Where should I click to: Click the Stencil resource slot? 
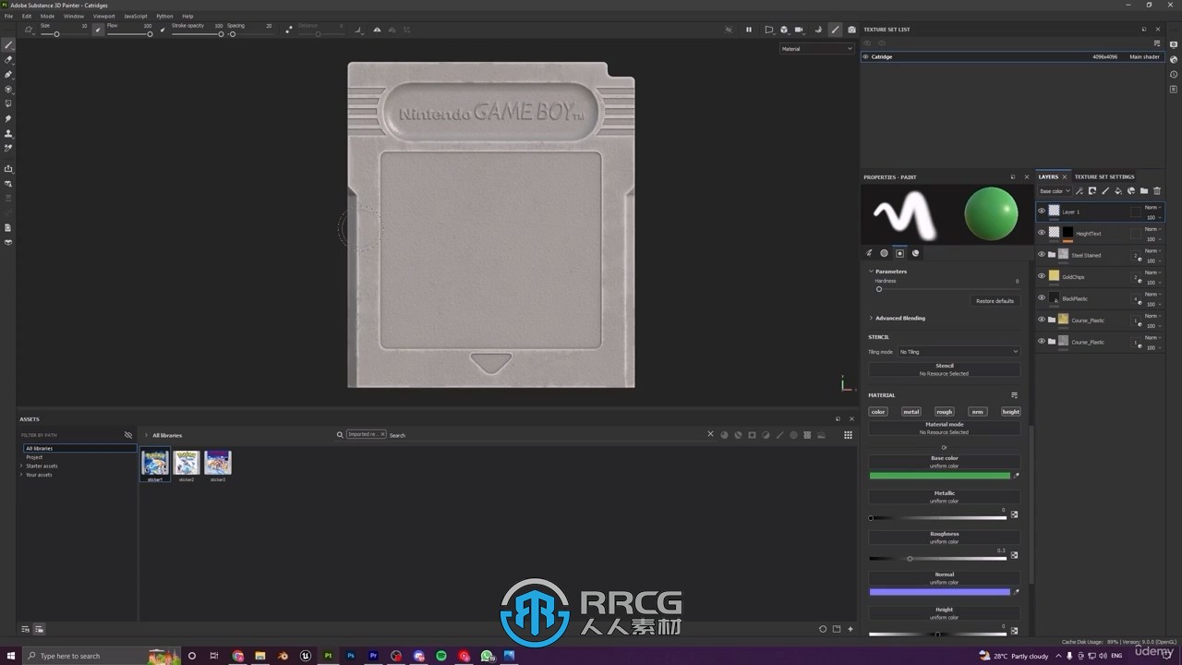[944, 369]
